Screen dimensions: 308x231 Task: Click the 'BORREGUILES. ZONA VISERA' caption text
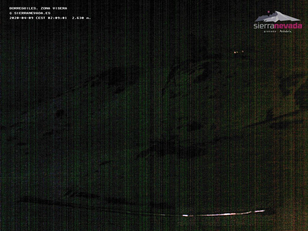click(x=38, y=8)
